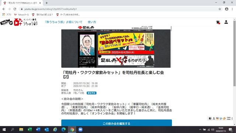Viewport: 236px width, 133px height.
Task: Click the 参加予定 status badge
Action: click(x=91, y=93)
